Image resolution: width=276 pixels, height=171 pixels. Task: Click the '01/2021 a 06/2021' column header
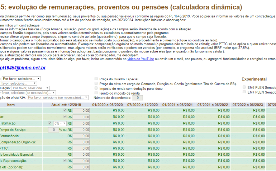pos(177,105)
